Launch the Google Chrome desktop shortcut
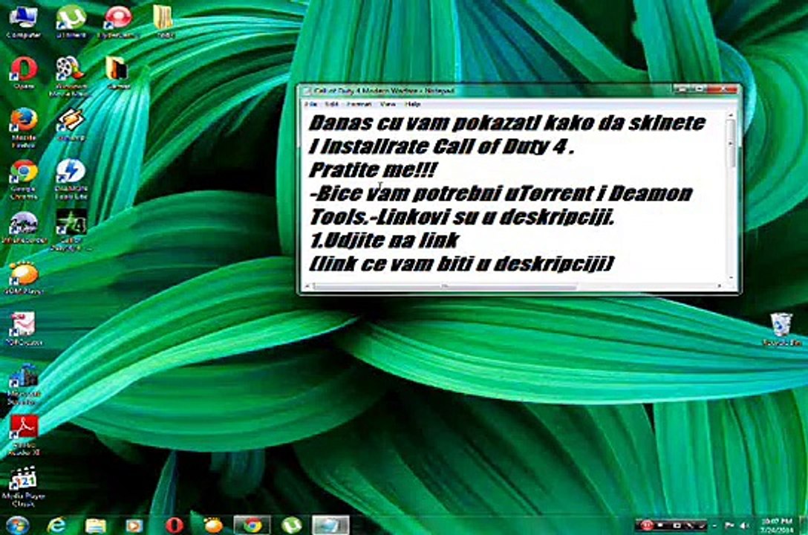 [x=24, y=179]
